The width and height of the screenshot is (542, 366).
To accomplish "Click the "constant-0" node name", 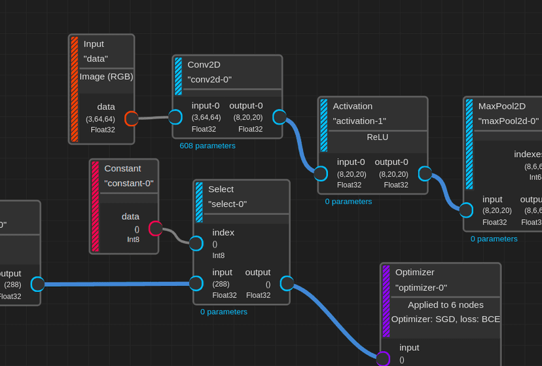I will tap(129, 183).
